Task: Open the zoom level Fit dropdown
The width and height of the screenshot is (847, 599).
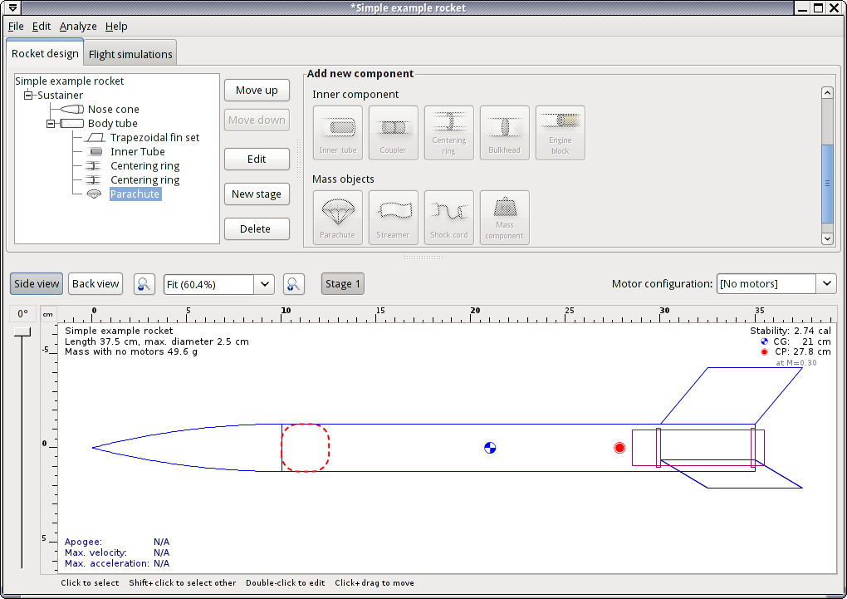Action: coord(264,284)
